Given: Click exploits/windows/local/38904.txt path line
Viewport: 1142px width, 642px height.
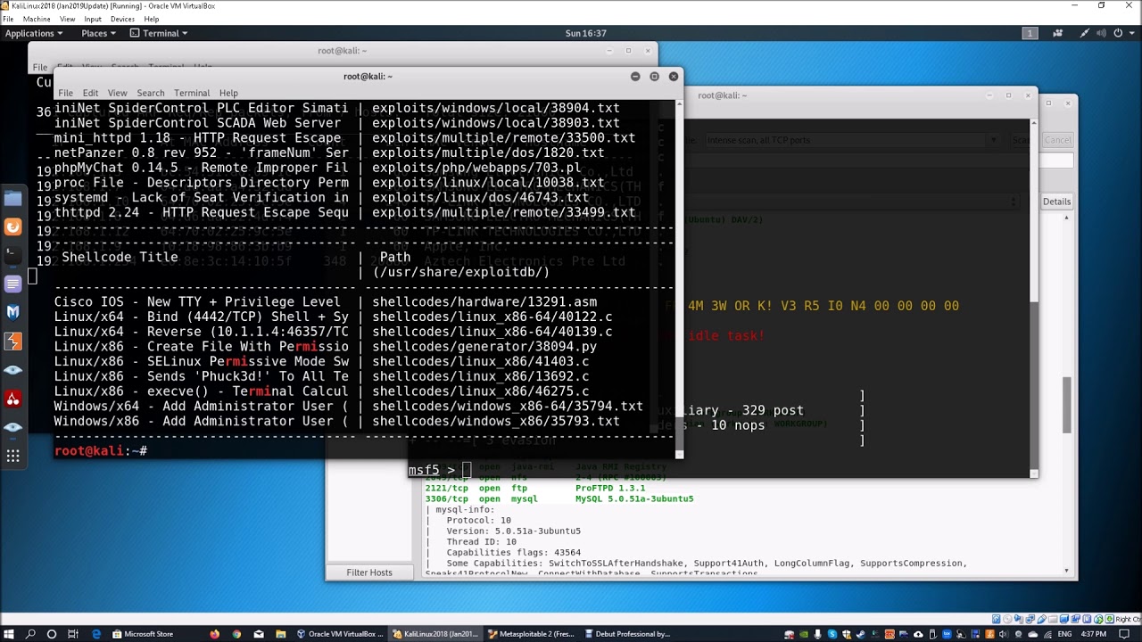Looking at the screenshot, I should [496, 108].
